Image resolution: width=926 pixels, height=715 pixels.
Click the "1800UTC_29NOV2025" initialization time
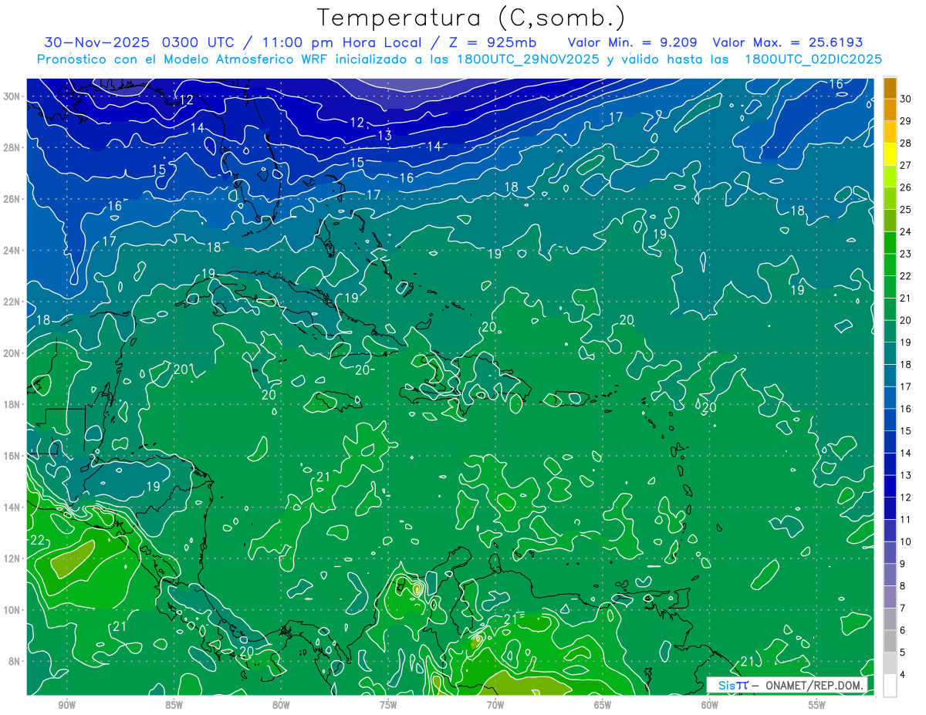point(528,59)
